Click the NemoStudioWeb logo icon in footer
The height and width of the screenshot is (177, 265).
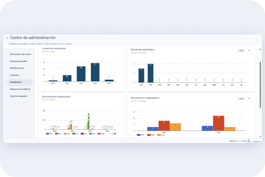[249, 141]
